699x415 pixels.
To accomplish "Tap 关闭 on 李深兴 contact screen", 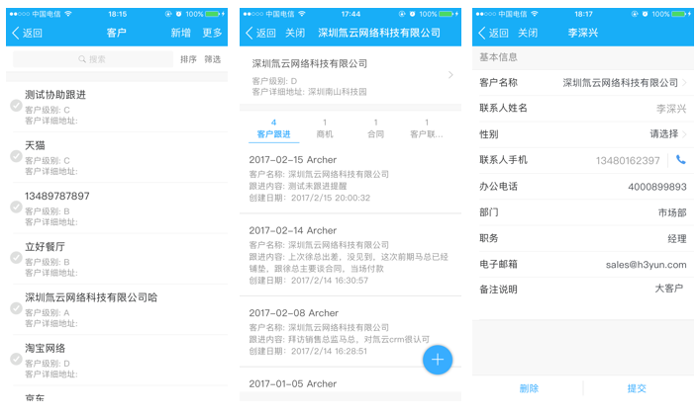I will [x=528, y=33].
